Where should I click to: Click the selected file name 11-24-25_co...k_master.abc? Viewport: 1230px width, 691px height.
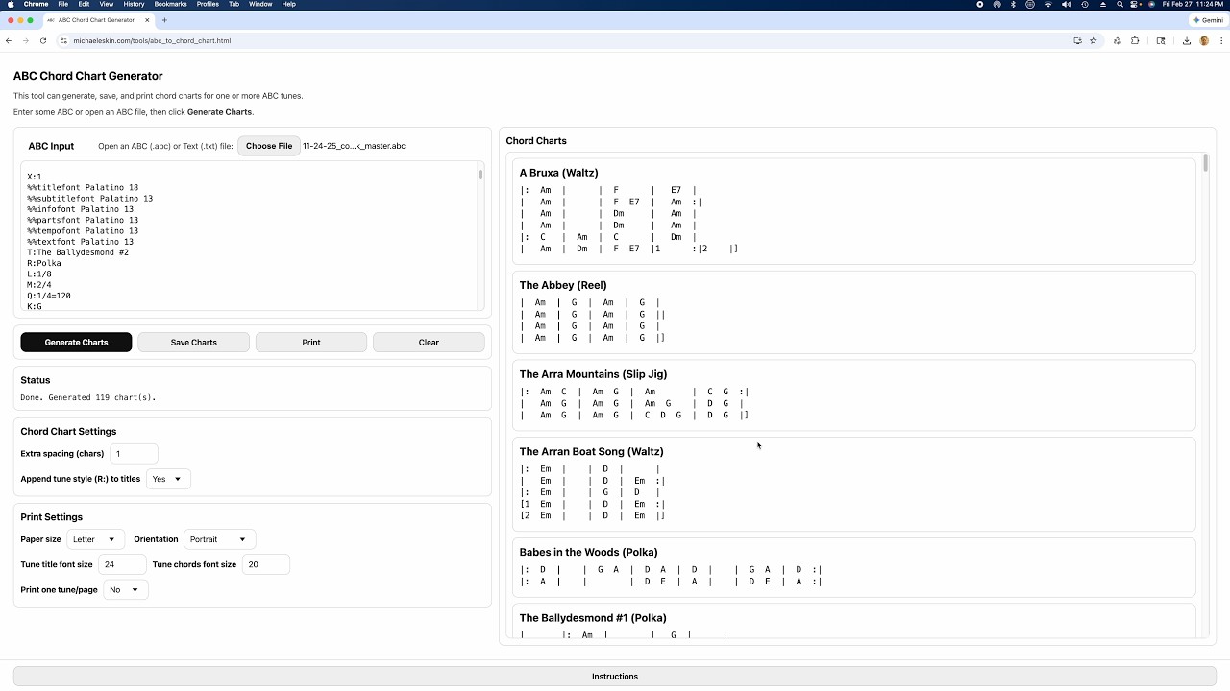tap(354, 146)
